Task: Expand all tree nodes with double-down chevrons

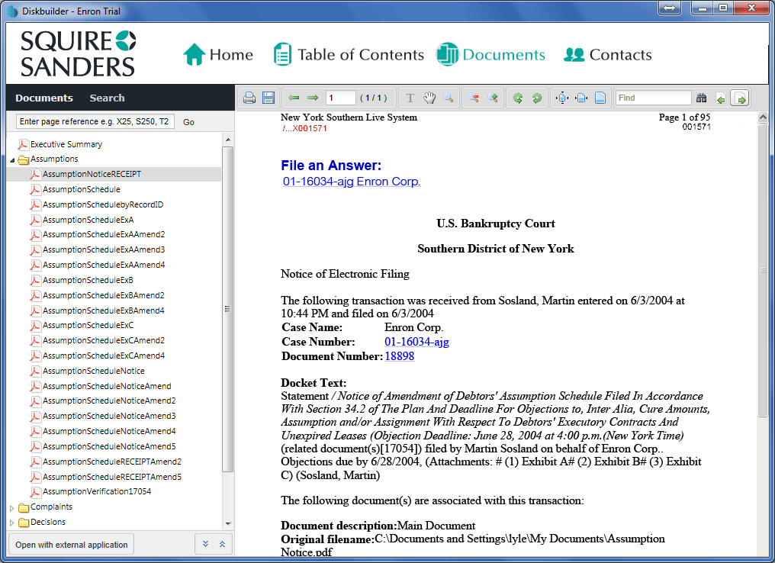Action: (205, 544)
